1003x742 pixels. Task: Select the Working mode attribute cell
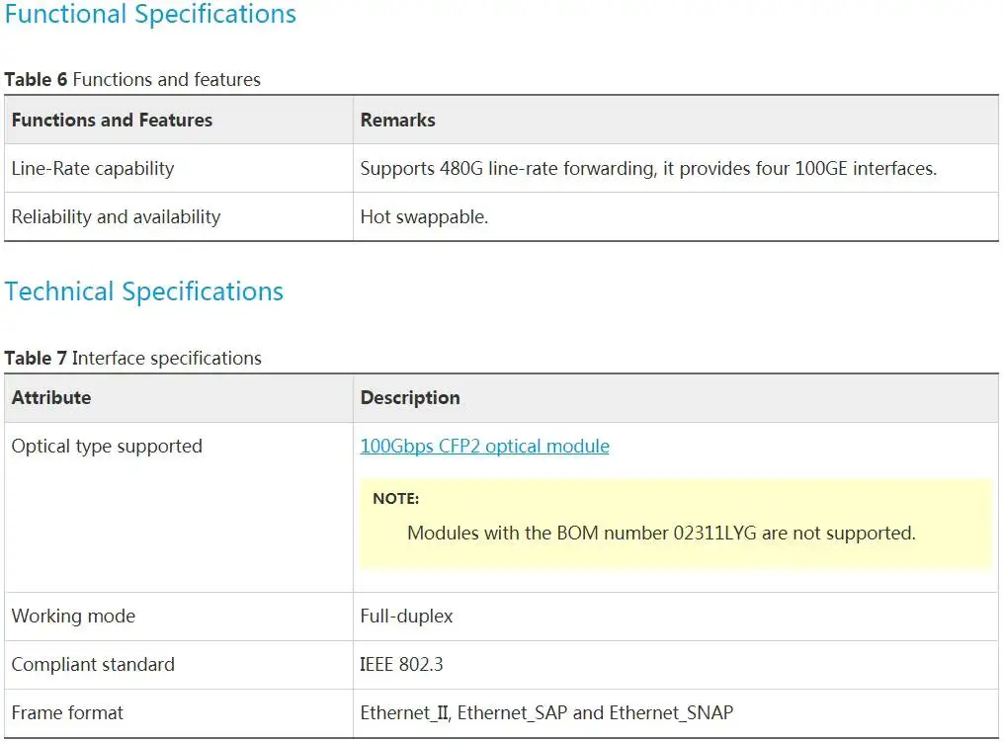tap(73, 617)
